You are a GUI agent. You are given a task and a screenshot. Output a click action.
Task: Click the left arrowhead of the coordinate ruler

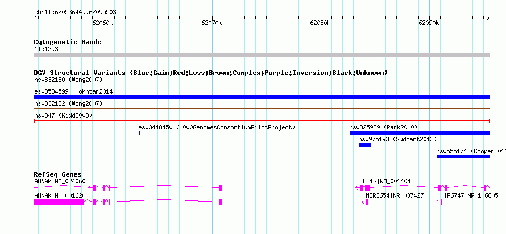pos(35,18)
